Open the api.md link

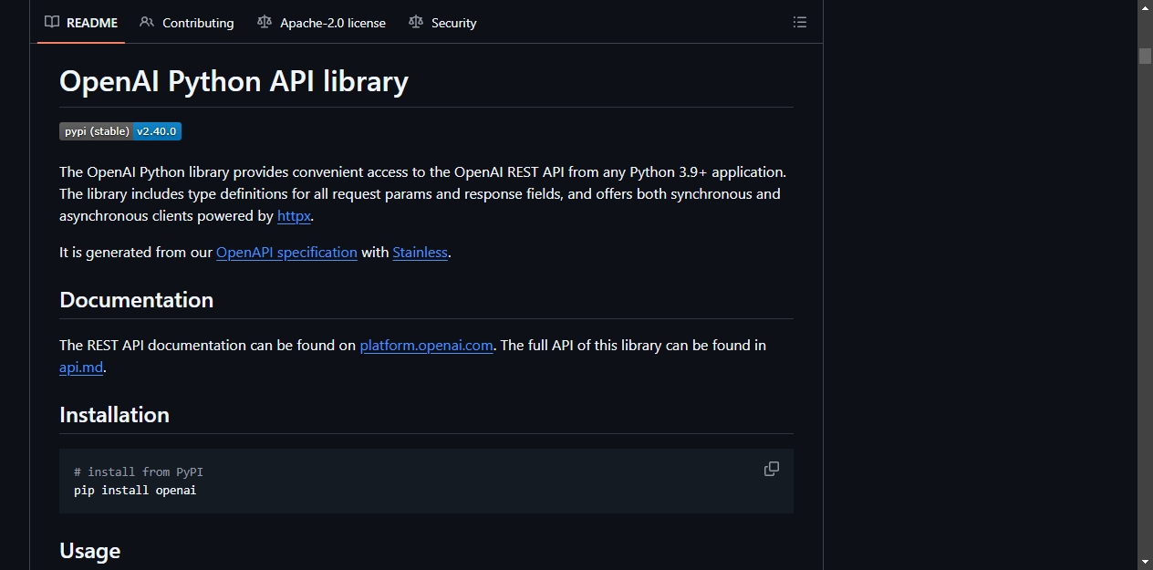81,368
